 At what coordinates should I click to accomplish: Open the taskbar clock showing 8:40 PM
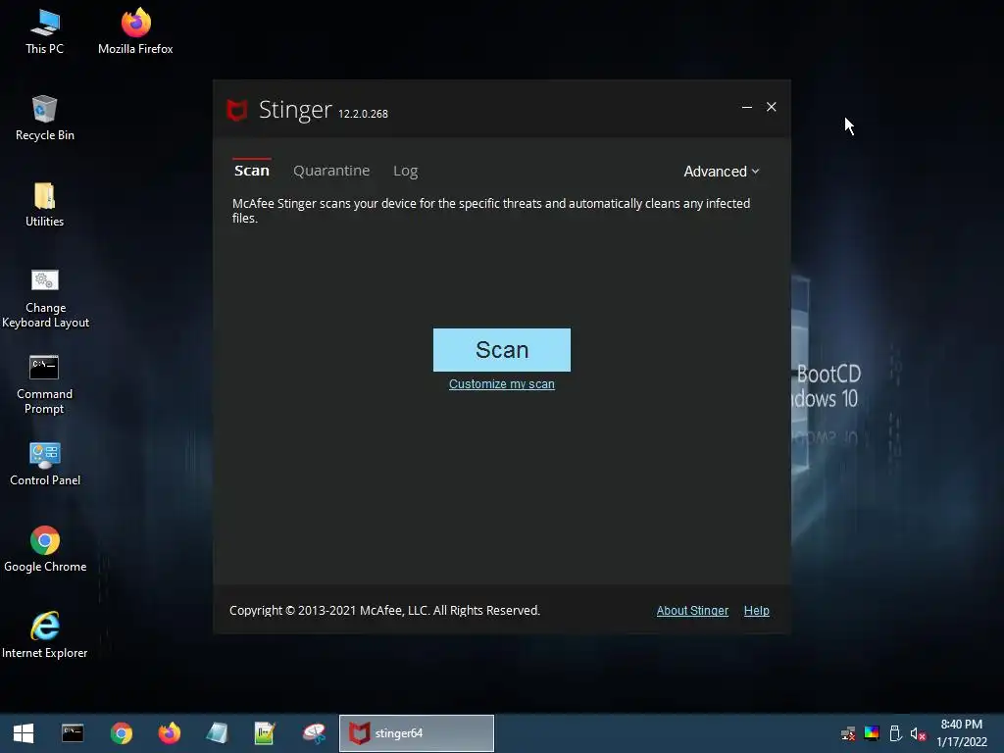pyautogui.click(x=962, y=733)
